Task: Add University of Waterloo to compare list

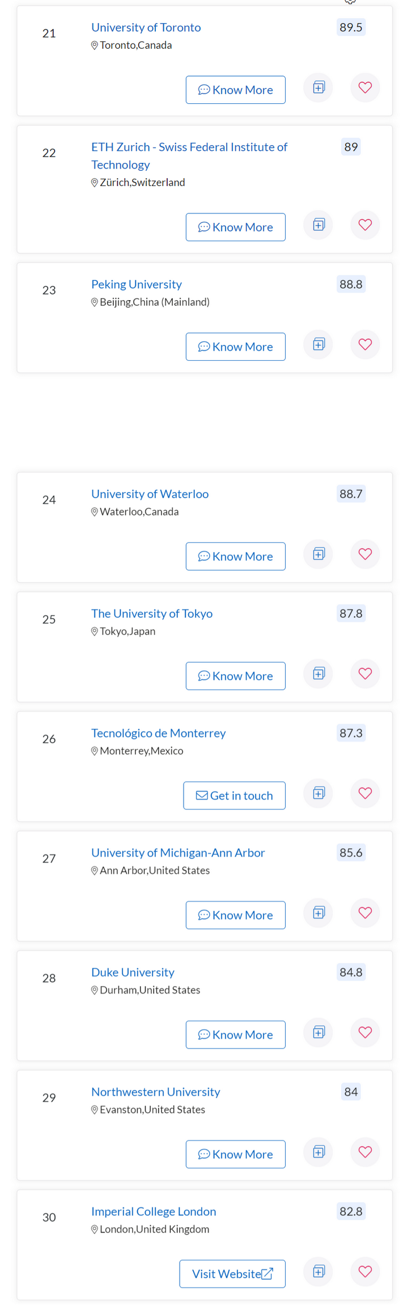Action: point(318,554)
